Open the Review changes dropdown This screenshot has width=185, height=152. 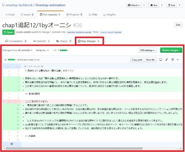pyautogui.click(x=171, y=50)
